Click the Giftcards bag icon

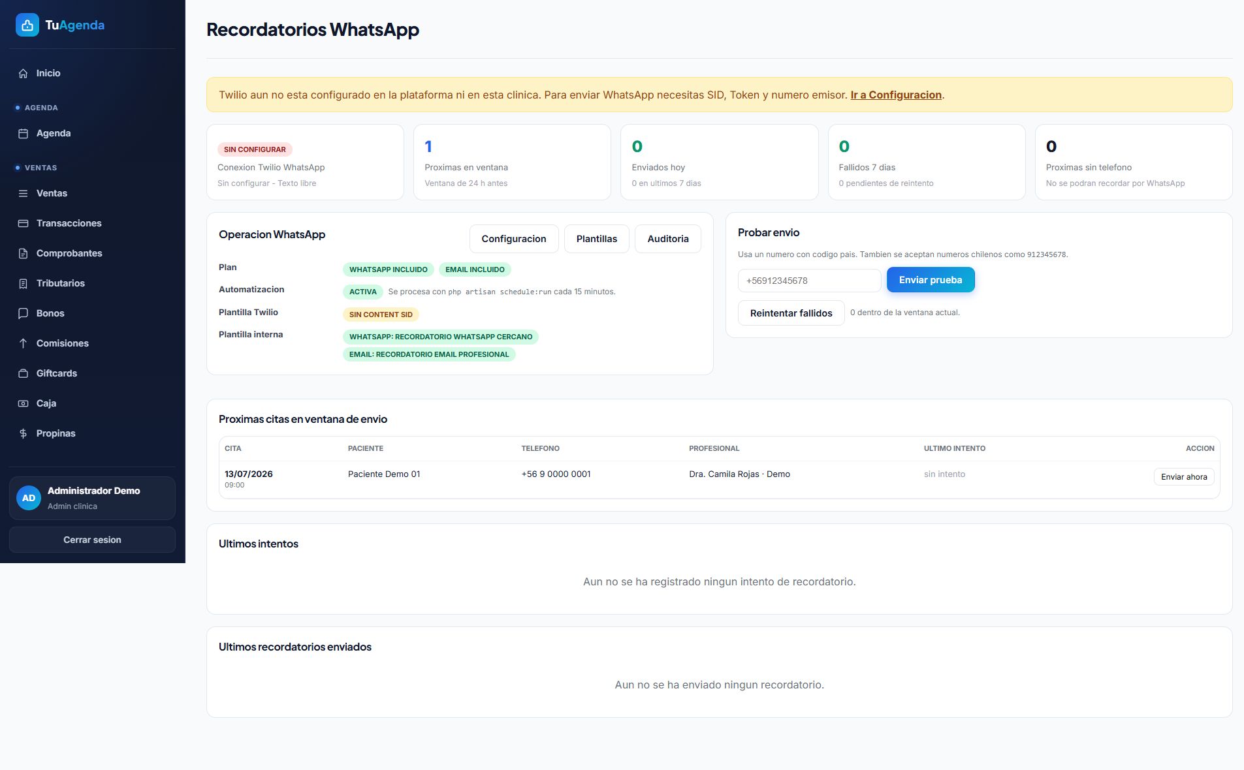[23, 373]
